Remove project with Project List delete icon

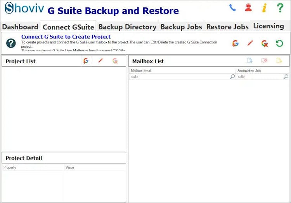click(x=115, y=61)
